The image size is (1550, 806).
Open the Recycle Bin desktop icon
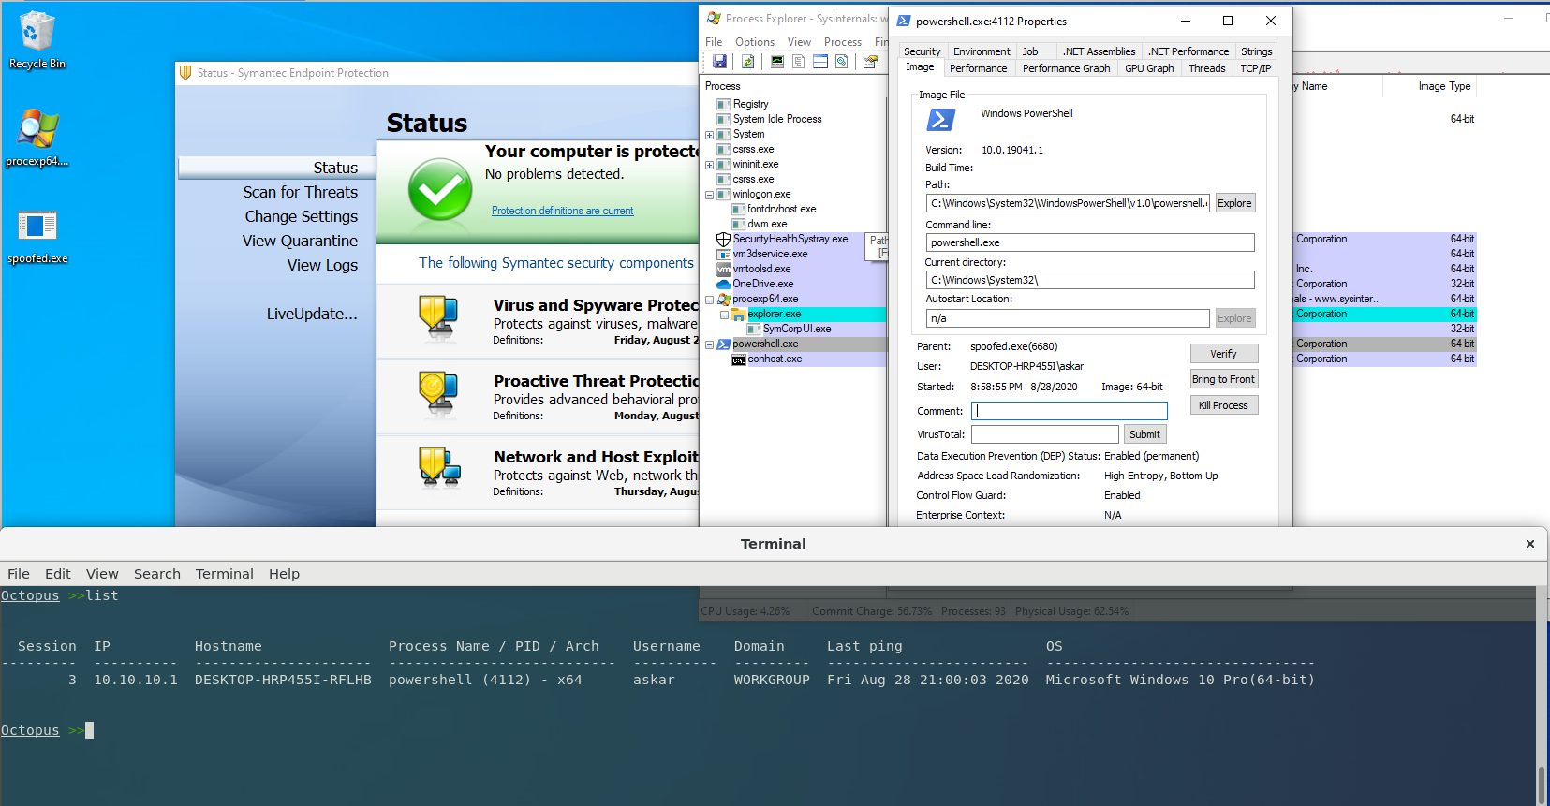37,40
